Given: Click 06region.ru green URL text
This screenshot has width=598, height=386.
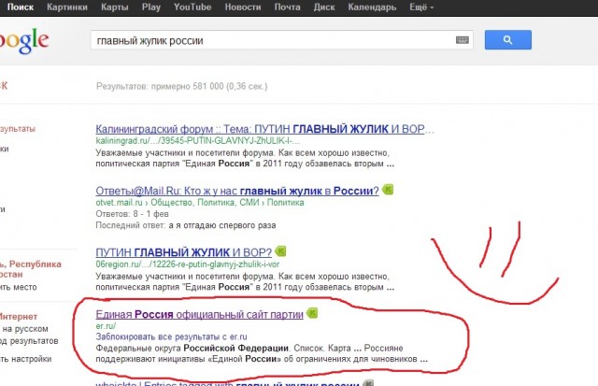Looking at the screenshot, I should click(x=187, y=264).
